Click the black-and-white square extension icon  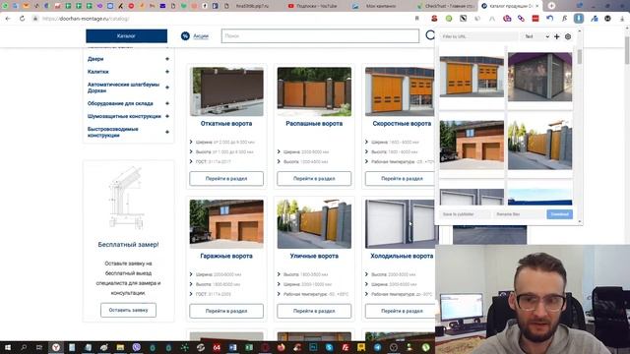(464, 19)
